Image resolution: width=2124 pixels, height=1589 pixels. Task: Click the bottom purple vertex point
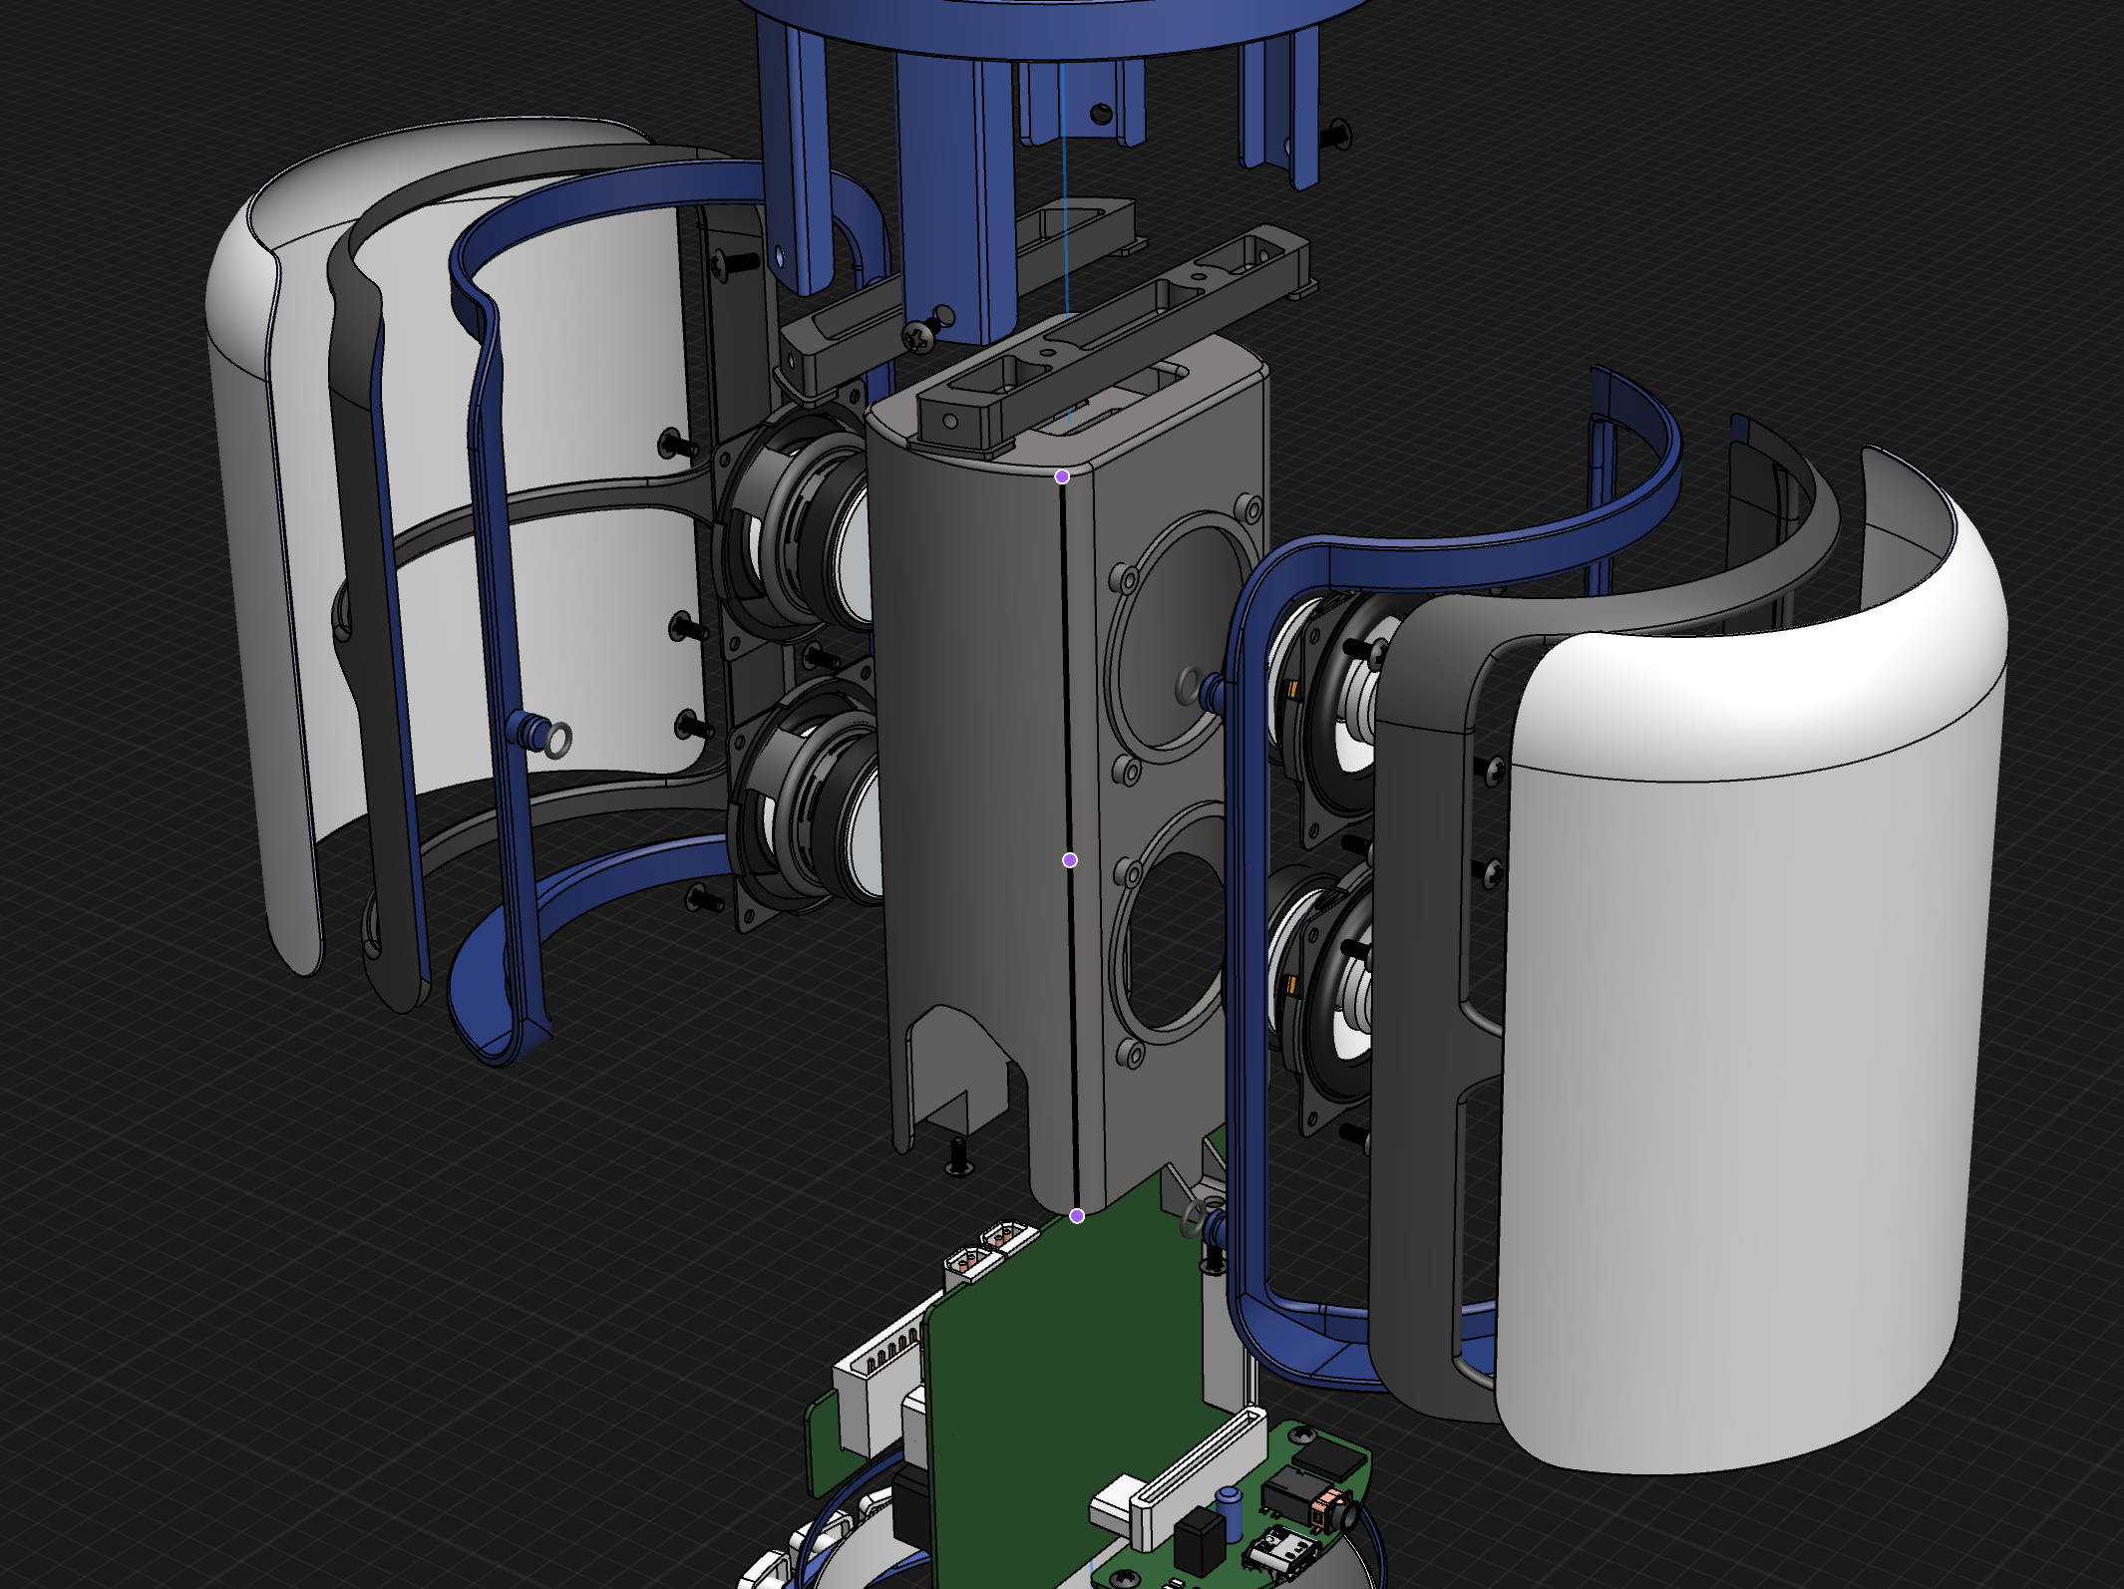click(1077, 1215)
